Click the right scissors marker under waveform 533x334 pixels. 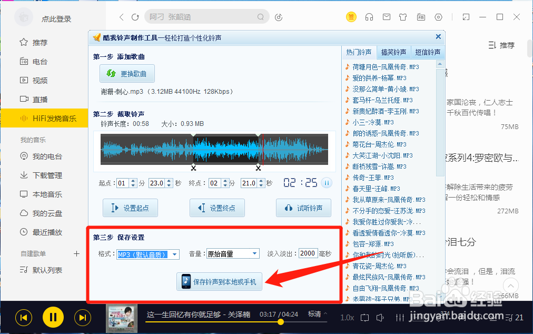259,168
